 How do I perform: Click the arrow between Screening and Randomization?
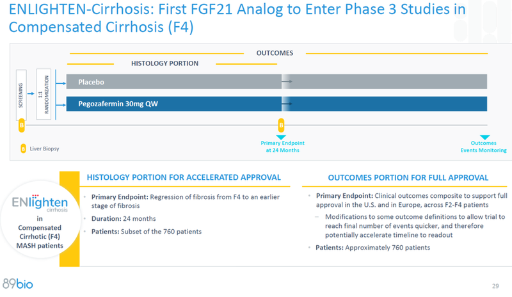pyautogui.click(x=31, y=93)
